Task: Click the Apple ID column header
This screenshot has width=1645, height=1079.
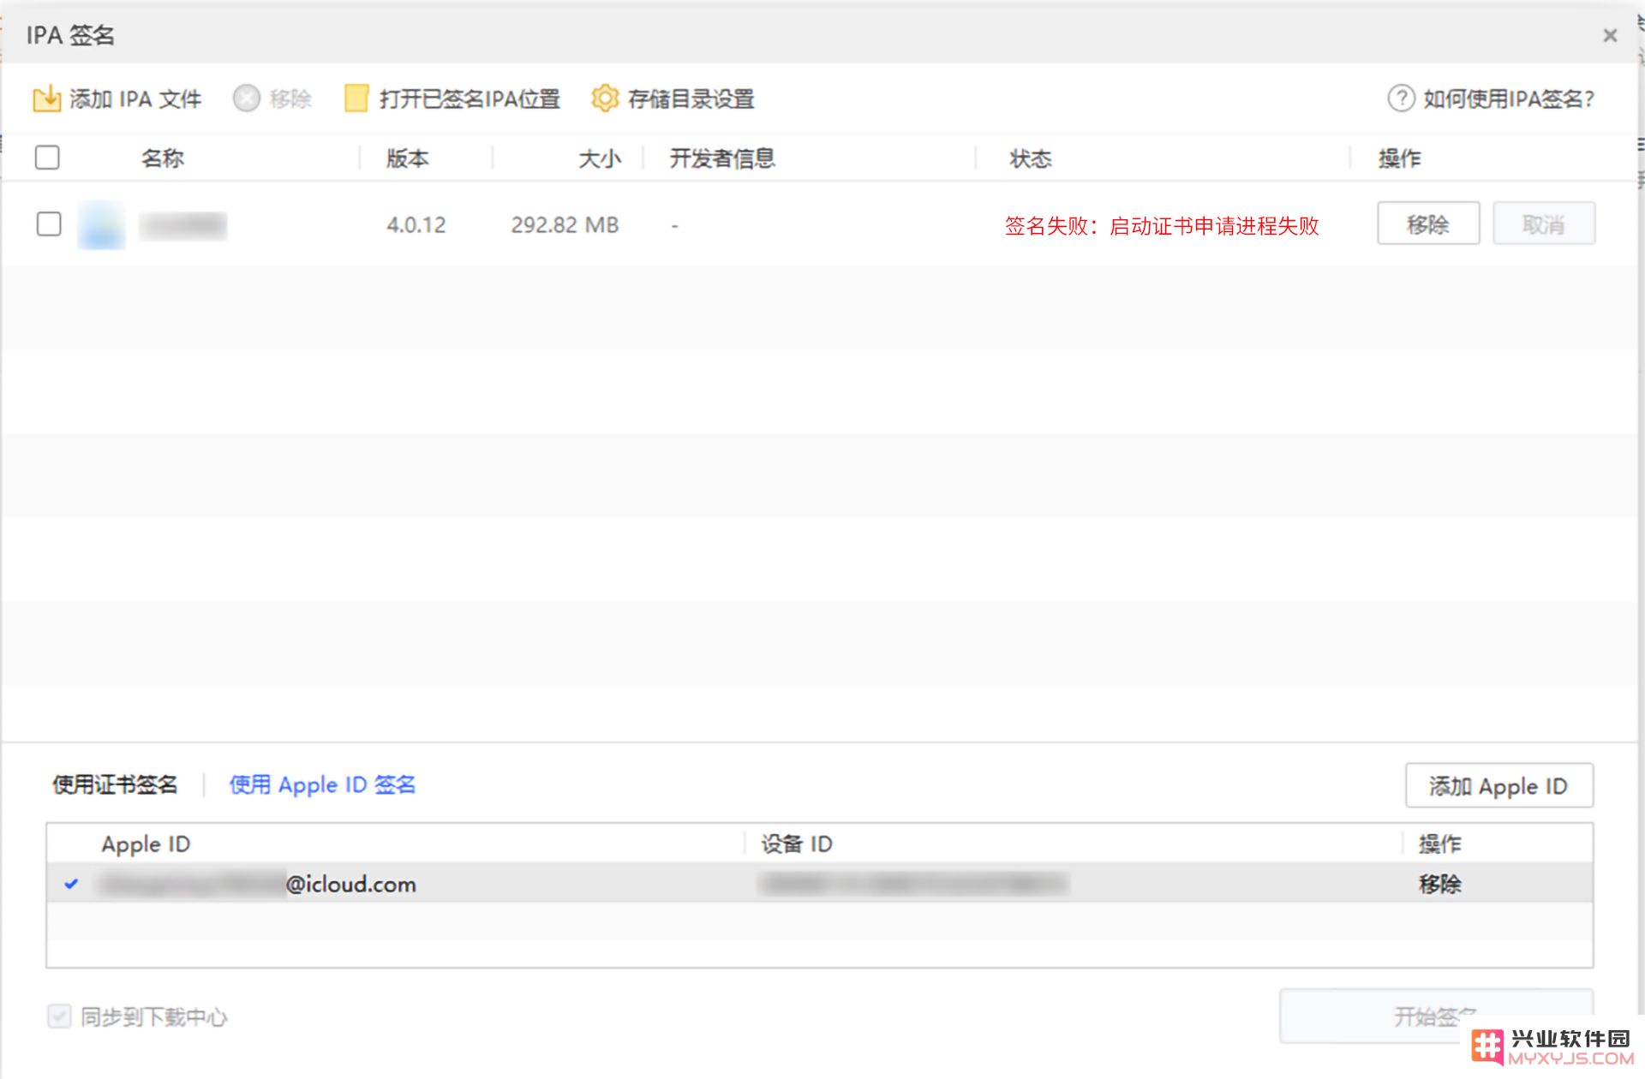Action: point(146,844)
